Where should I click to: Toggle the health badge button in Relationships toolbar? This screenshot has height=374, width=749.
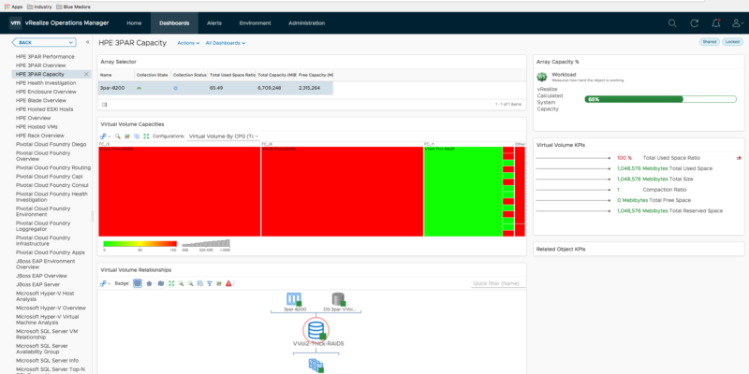point(138,283)
